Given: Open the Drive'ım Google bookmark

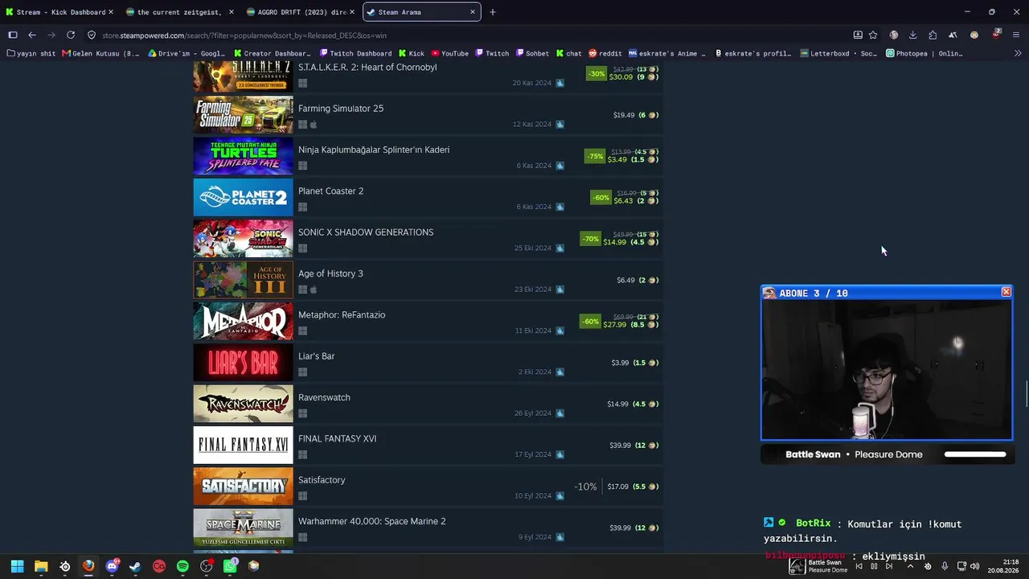Looking at the screenshot, I should click(187, 54).
